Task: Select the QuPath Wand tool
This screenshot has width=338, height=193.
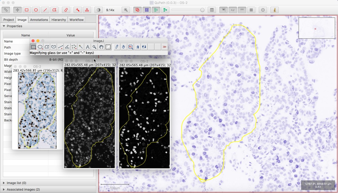Action: coord(78,10)
